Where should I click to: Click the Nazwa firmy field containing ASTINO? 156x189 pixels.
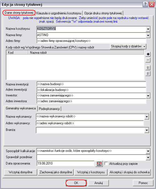[91, 36]
